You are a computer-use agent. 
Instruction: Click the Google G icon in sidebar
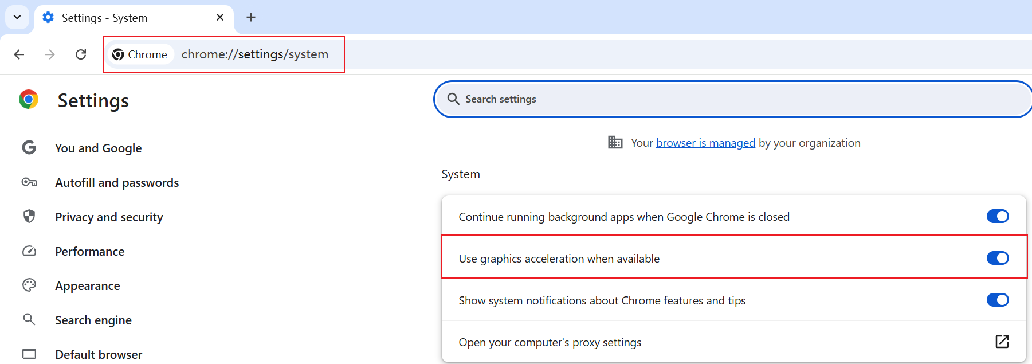pyautogui.click(x=29, y=148)
